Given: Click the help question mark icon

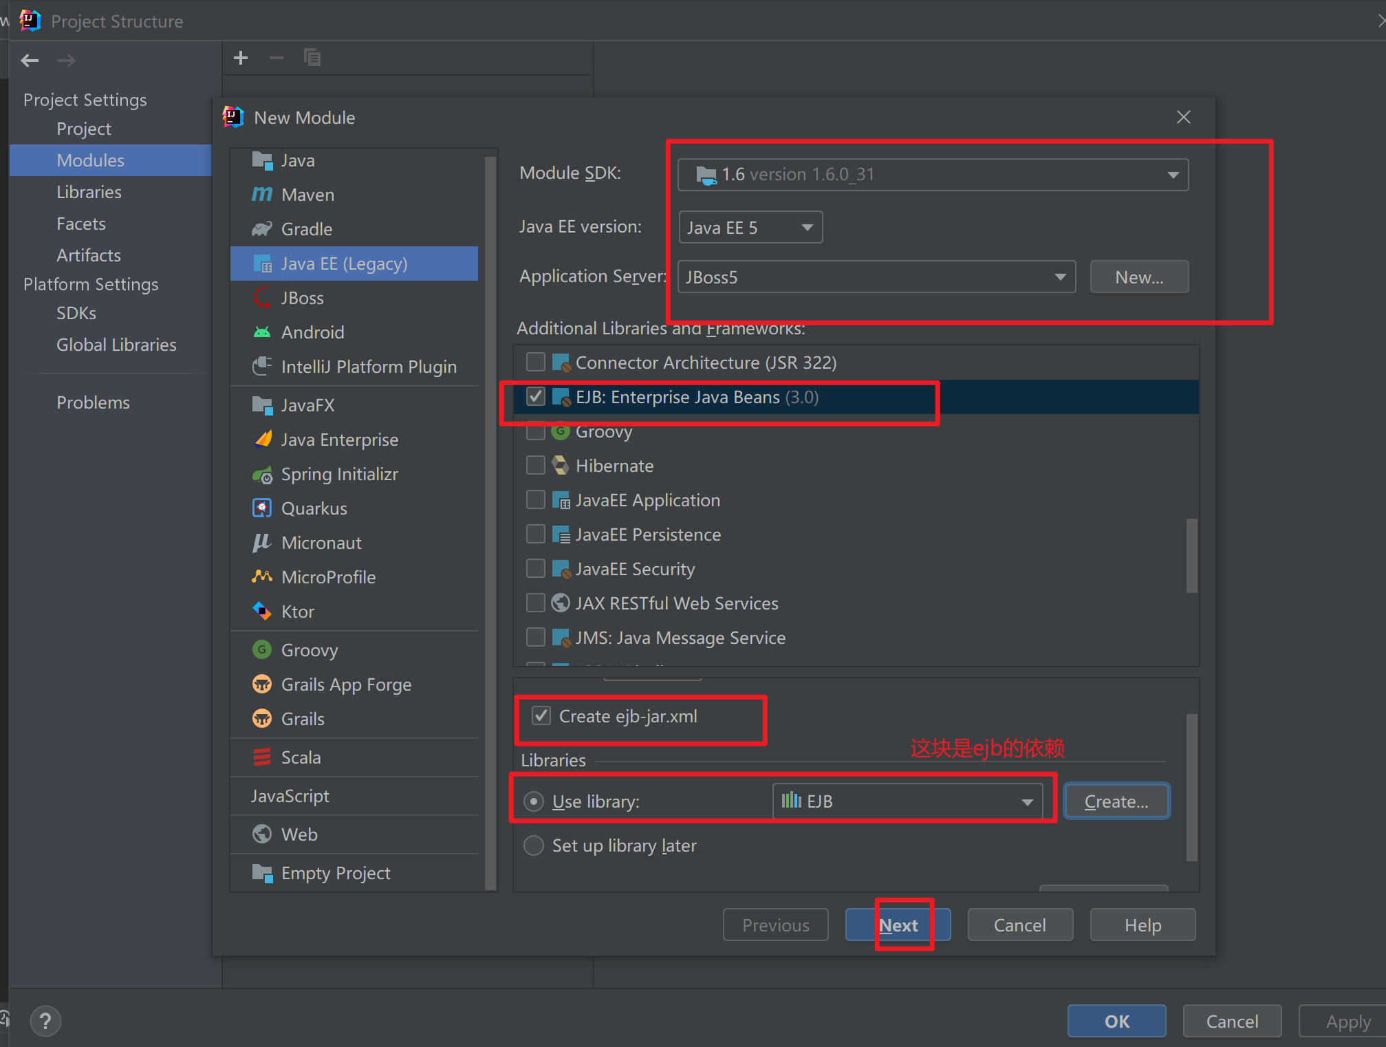Looking at the screenshot, I should [x=45, y=1022].
